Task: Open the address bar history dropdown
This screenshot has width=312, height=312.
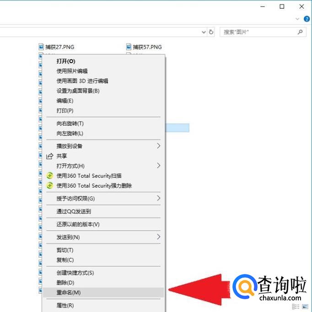Action: tap(204, 32)
